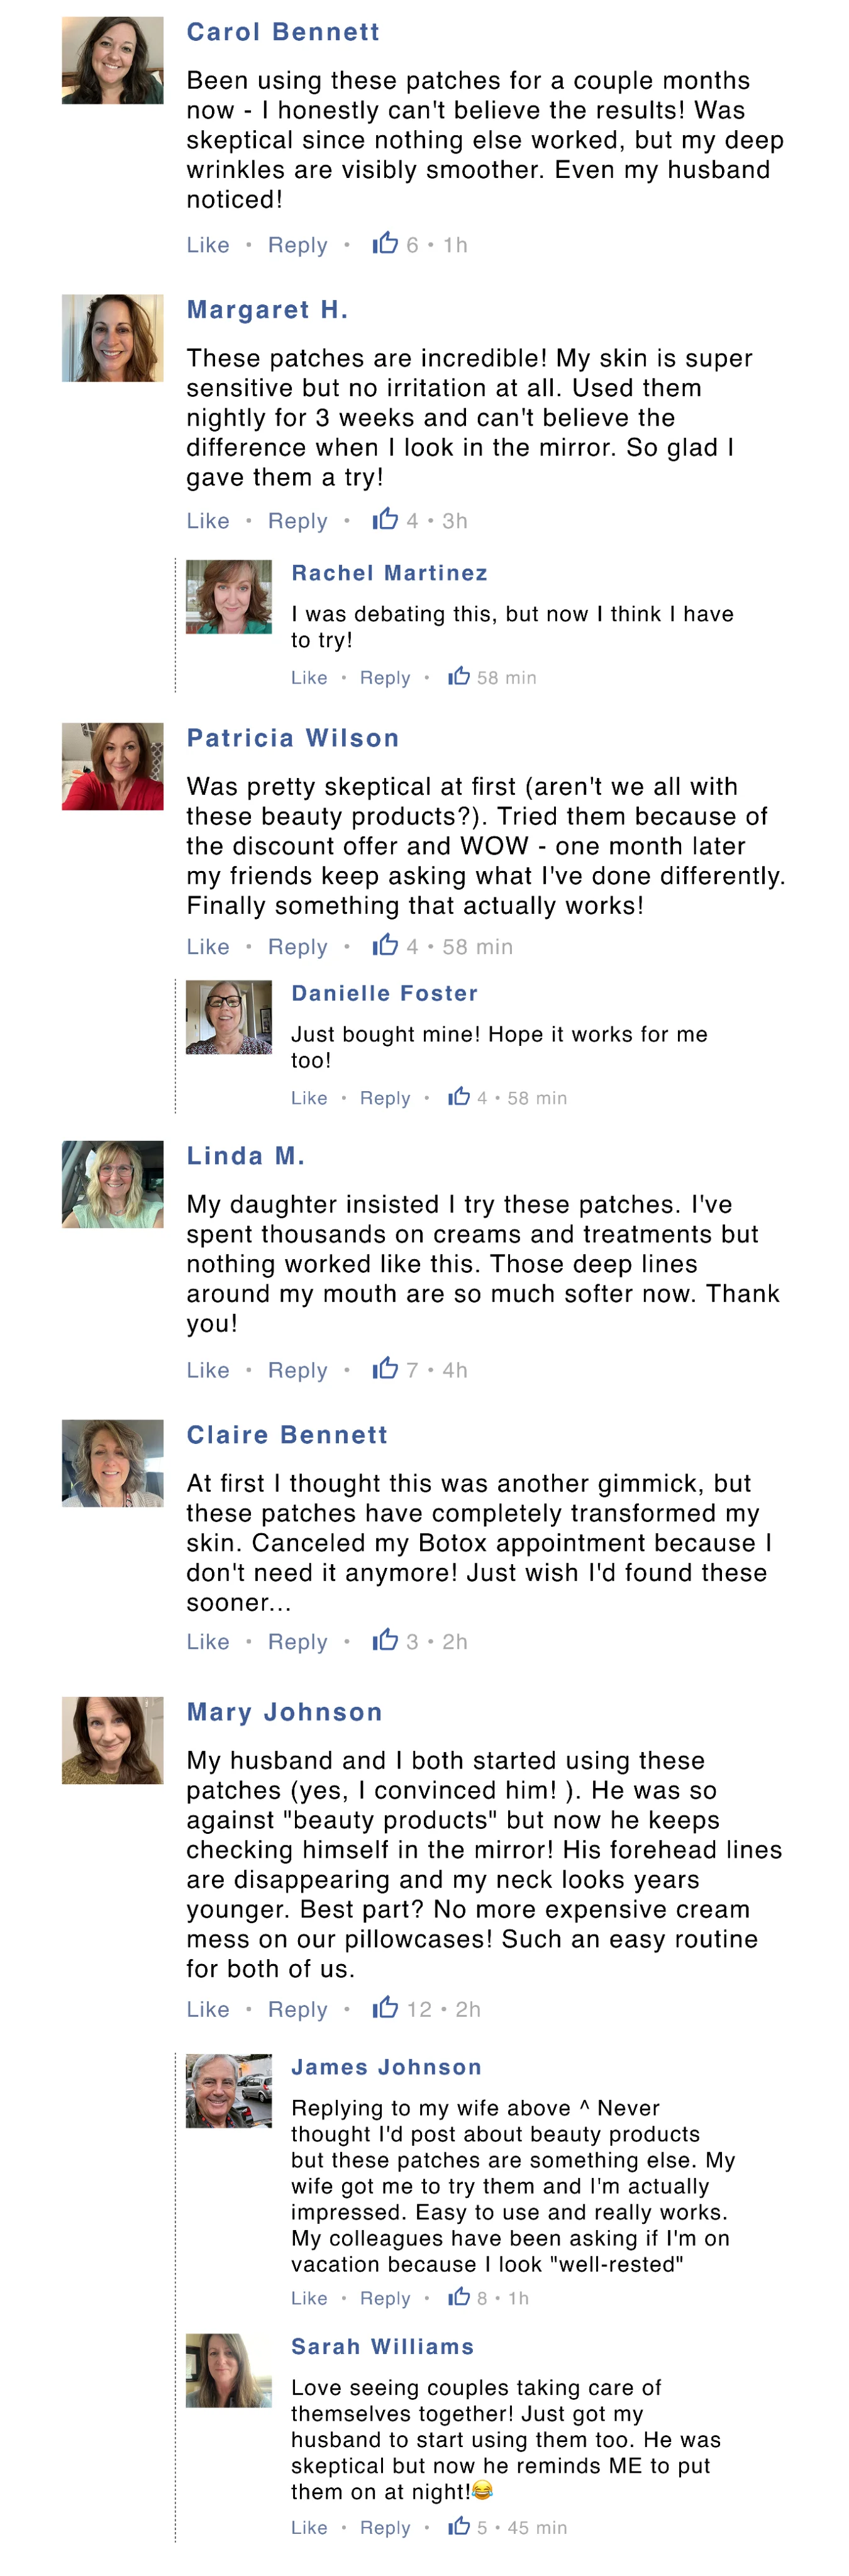Like Claire Bennett's comment
Screen dimensions: 849x2576
pos(208,1641)
